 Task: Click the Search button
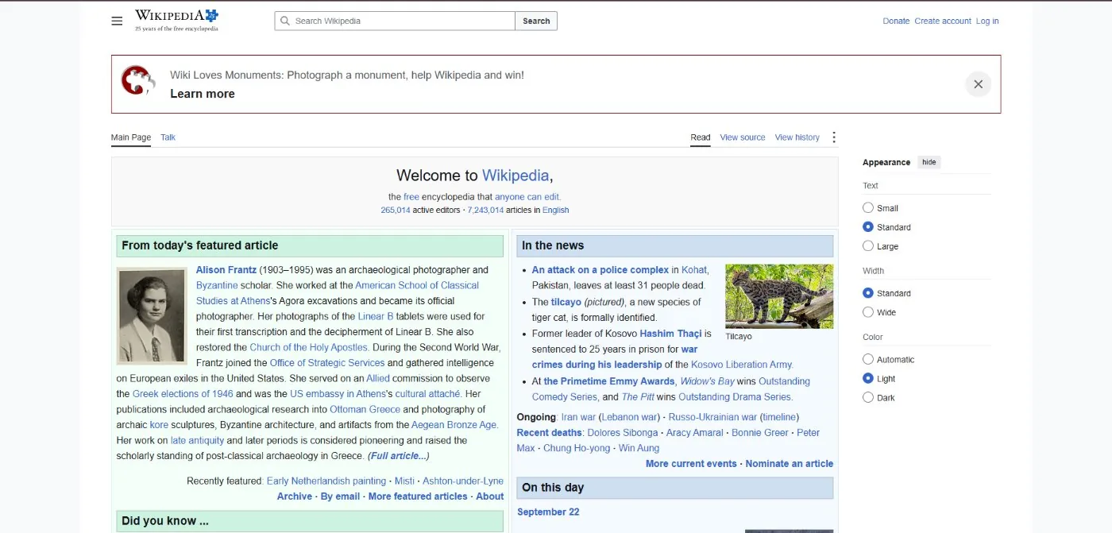pos(536,21)
